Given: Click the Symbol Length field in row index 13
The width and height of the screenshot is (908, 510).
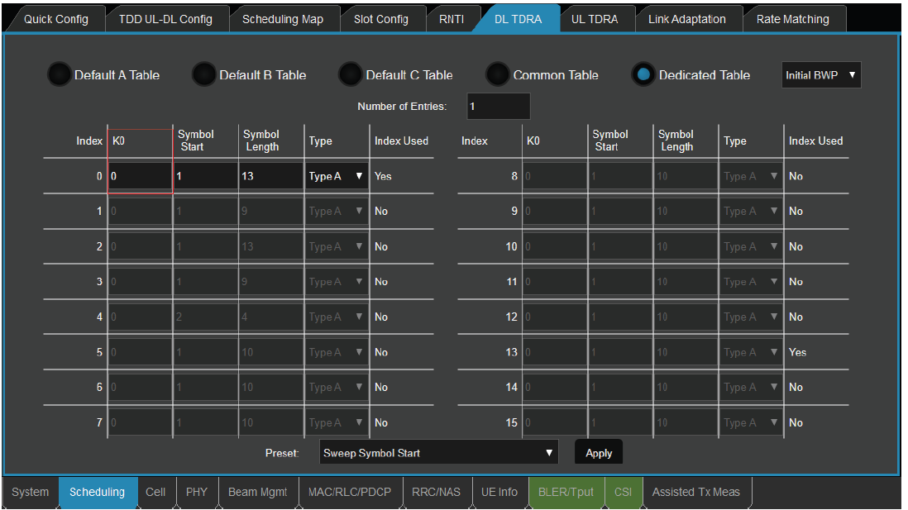Looking at the screenshot, I should (686, 352).
